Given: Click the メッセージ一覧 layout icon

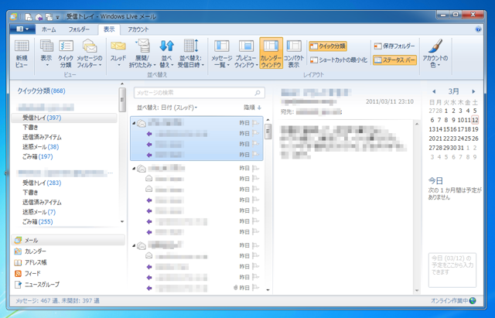Looking at the screenshot, I should coord(222,54).
